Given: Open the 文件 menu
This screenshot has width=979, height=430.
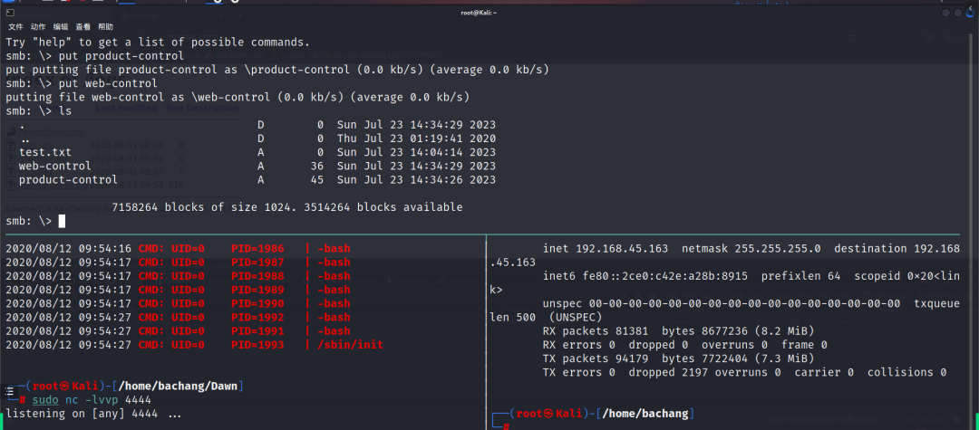Looking at the screenshot, I should (x=15, y=27).
